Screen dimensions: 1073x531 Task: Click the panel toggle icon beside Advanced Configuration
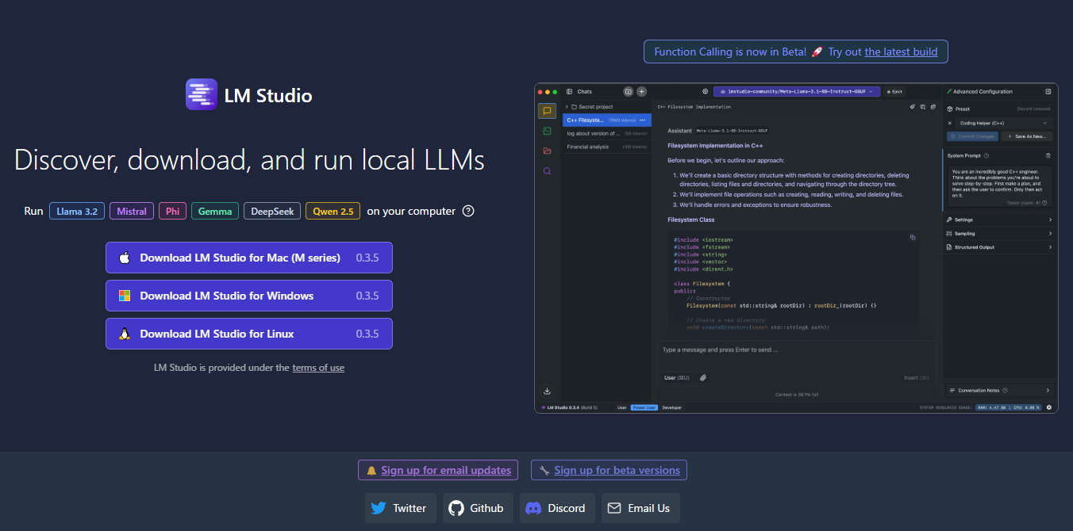tap(1048, 92)
